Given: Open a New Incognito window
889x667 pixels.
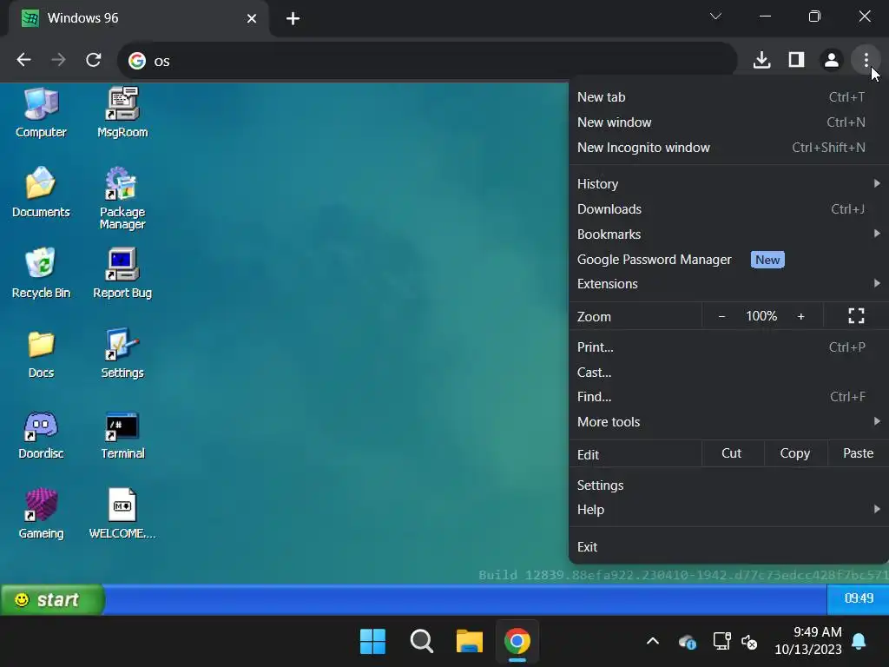Looking at the screenshot, I should 728,148.
